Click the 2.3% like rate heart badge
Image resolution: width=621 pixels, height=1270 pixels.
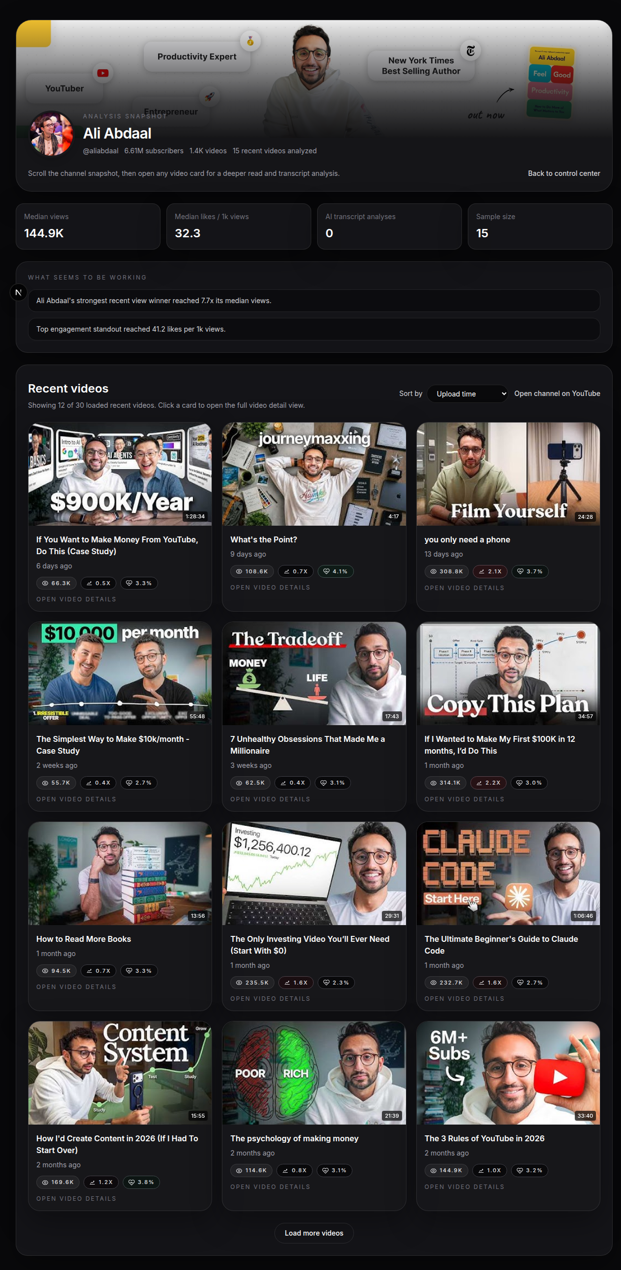pyautogui.click(x=336, y=983)
